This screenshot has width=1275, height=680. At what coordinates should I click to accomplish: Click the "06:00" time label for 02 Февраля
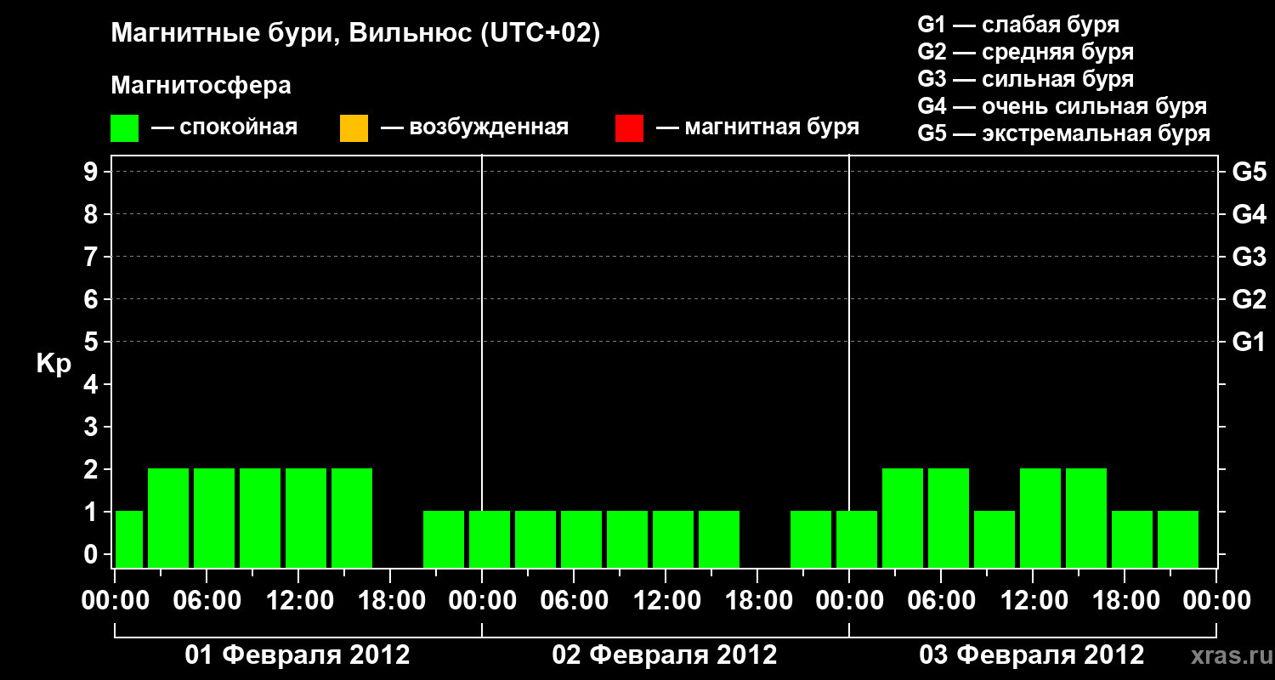point(574,601)
